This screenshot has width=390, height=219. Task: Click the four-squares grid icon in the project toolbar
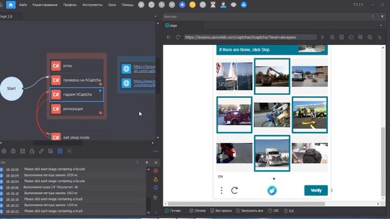[23, 151]
